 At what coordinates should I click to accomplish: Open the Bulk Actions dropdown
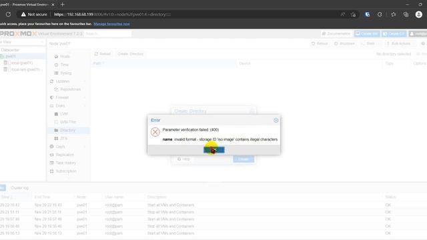[x=400, y=43]
